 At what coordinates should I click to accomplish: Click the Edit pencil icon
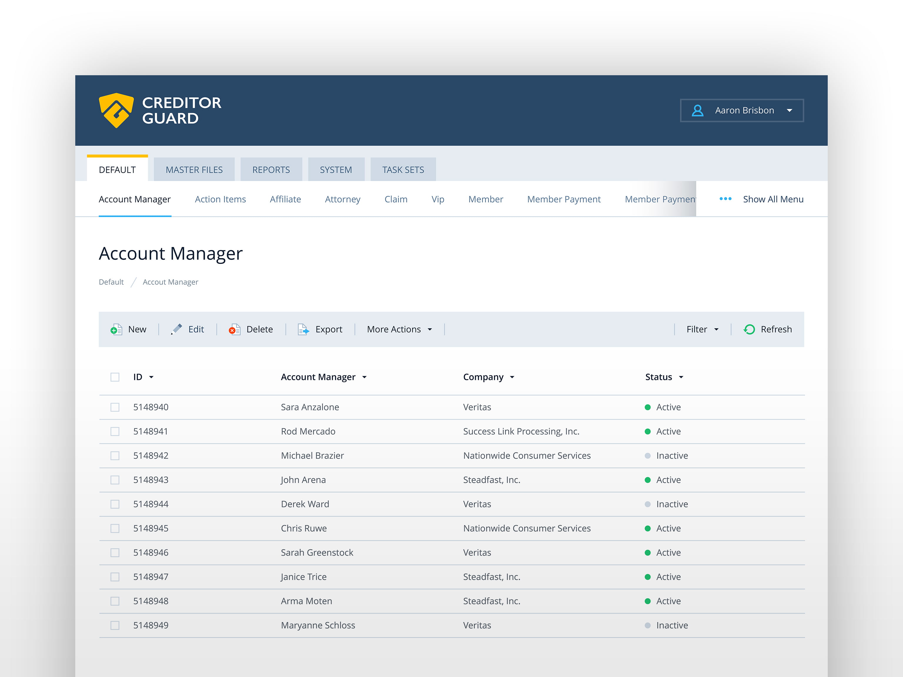click(x=177, y=329)
